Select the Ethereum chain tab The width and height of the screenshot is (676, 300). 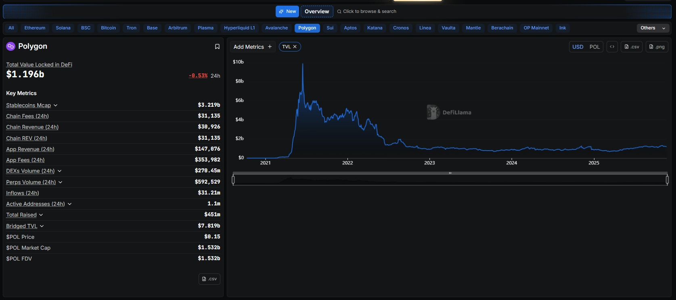35,28
